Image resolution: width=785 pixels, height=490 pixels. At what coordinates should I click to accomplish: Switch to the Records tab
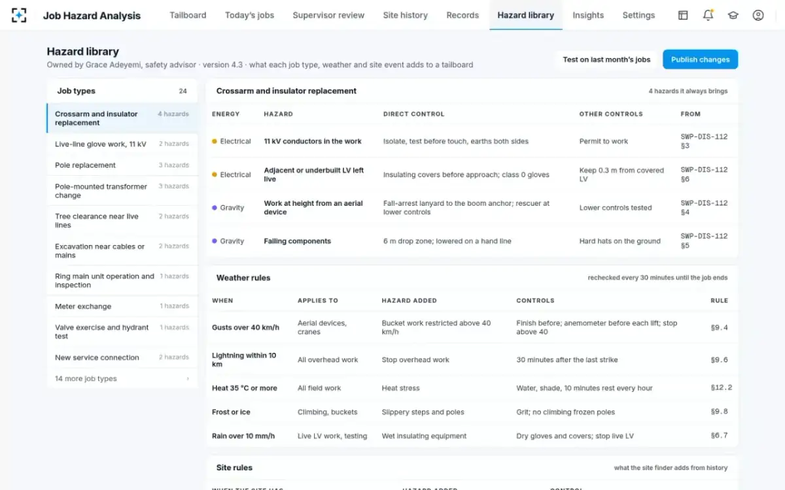coord(462,15)
